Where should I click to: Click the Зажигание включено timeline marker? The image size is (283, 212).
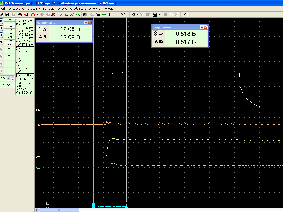[x=94, y=206]
